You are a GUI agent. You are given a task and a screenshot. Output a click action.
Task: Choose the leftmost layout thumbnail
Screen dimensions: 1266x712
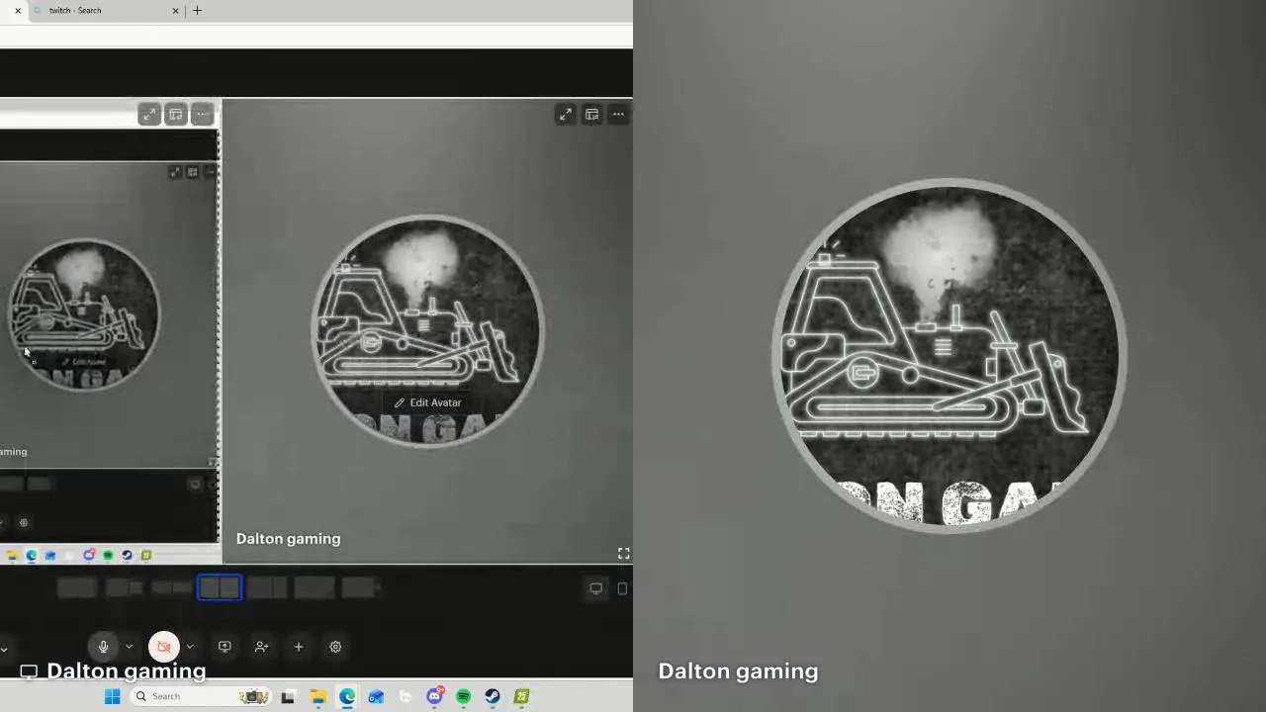pyautogui.click(x=77, y=588)
